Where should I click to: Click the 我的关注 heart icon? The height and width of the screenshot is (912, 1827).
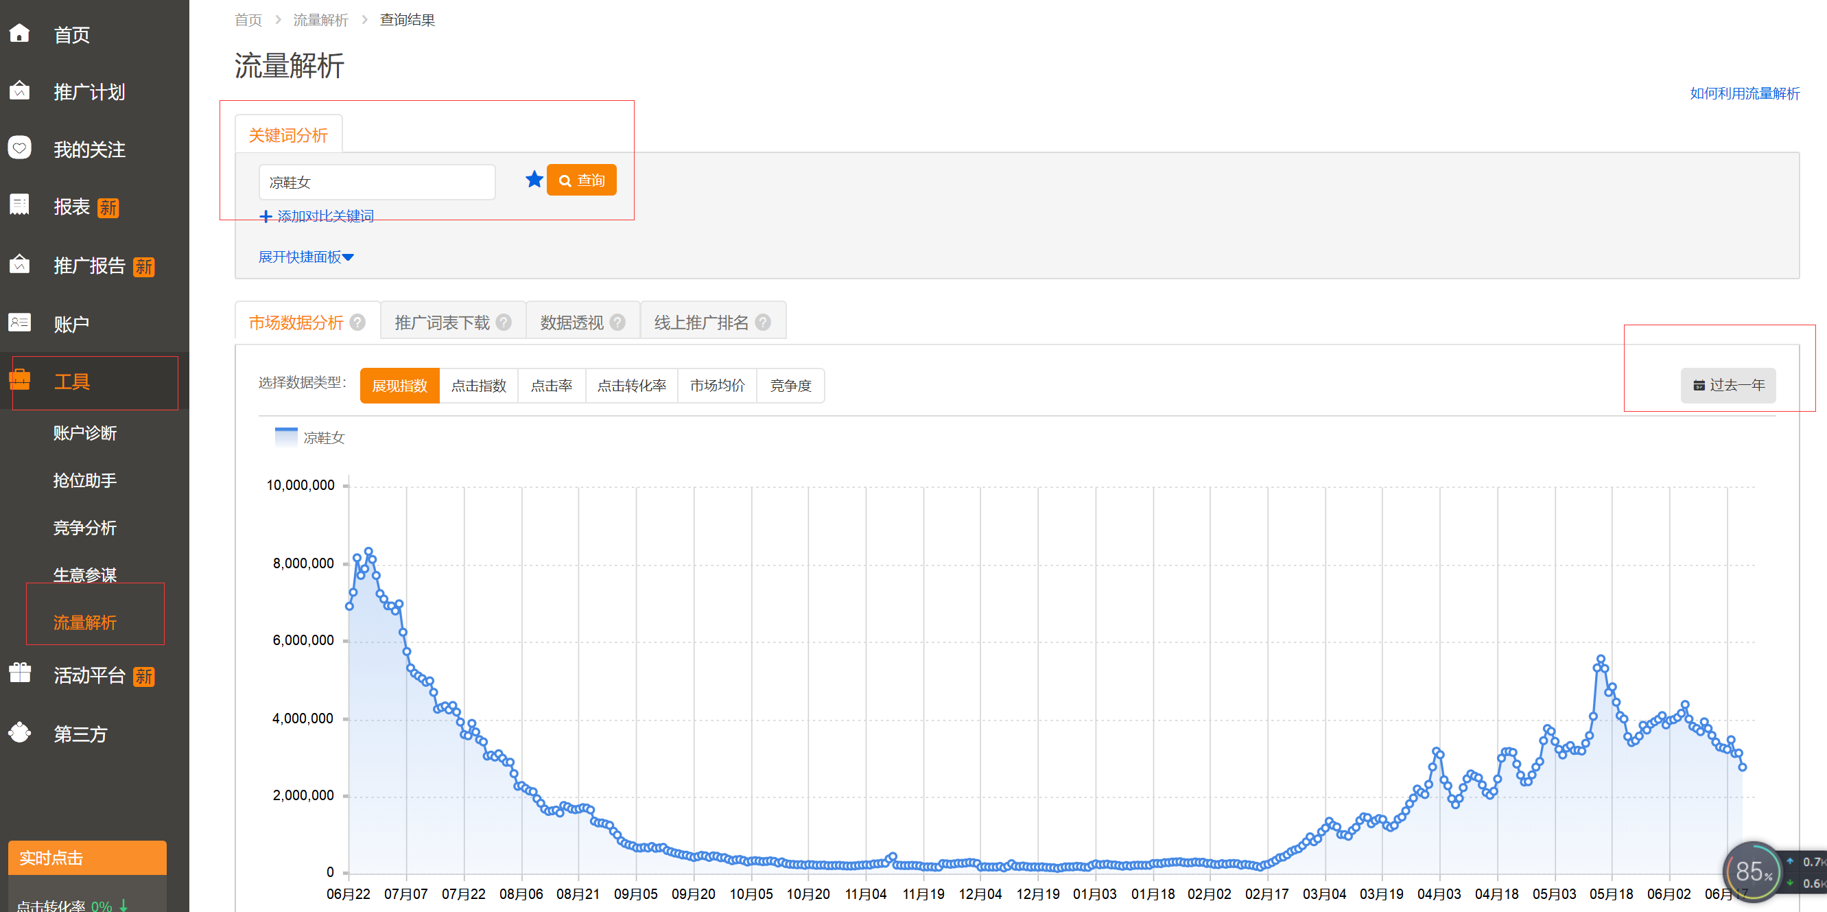(x=20, y=148)
